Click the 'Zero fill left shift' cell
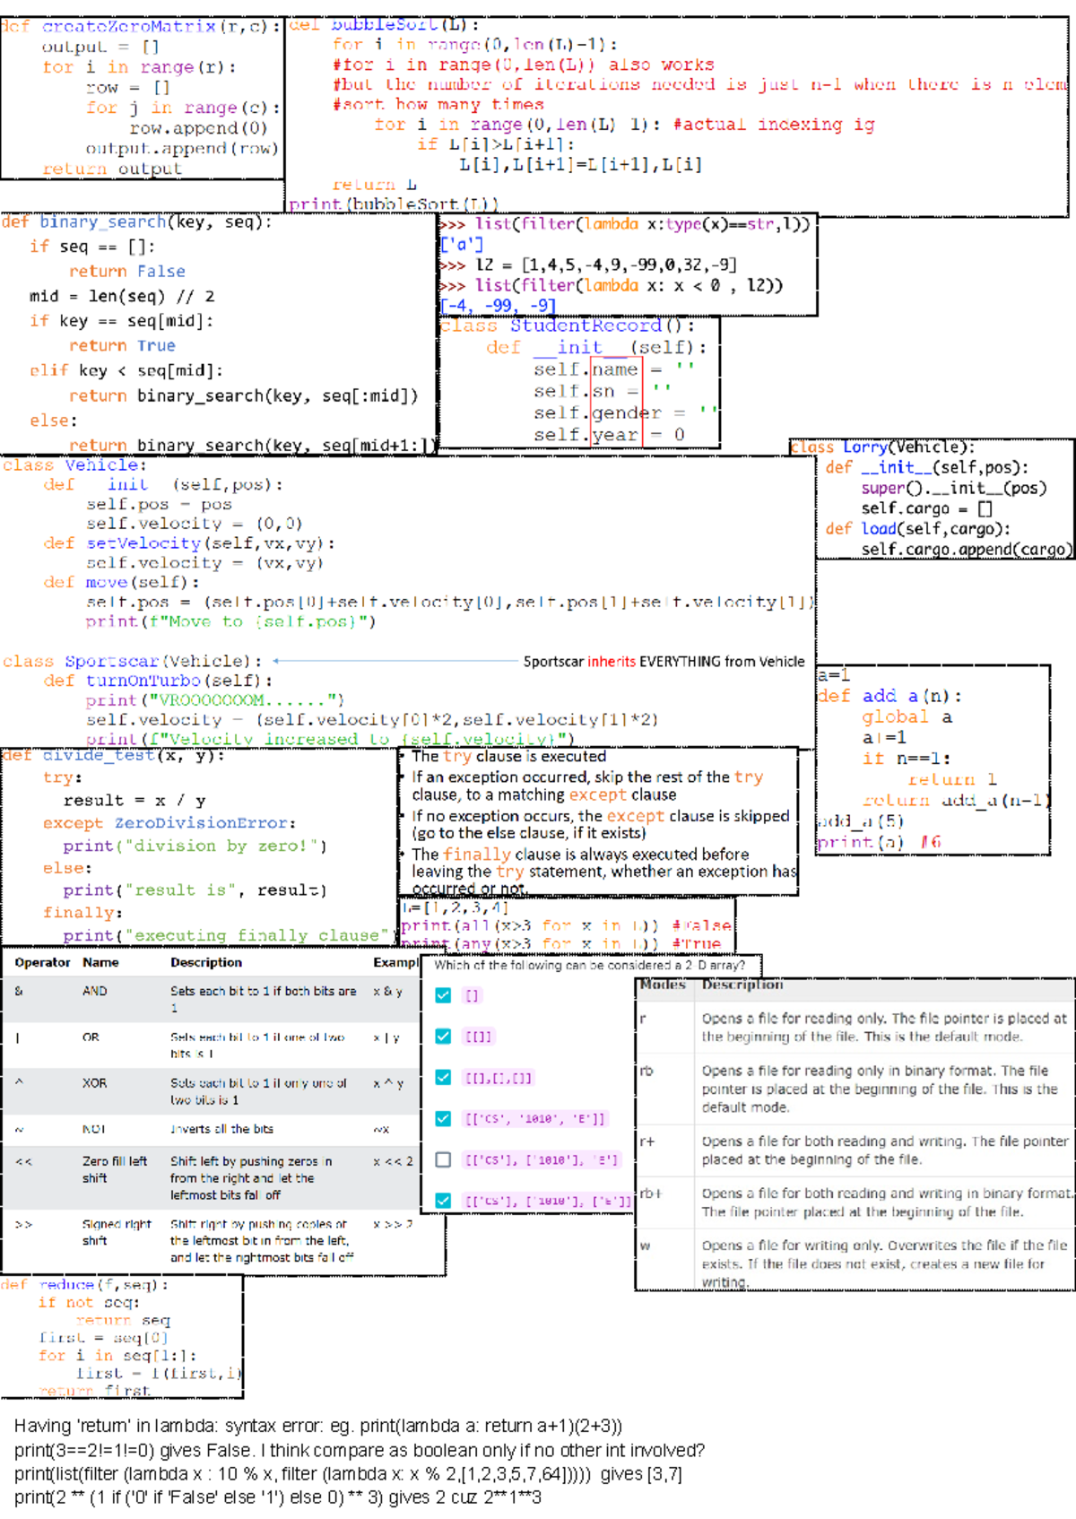Viewport: 1076px width, 1519px height. click(x=115, y=1169)
